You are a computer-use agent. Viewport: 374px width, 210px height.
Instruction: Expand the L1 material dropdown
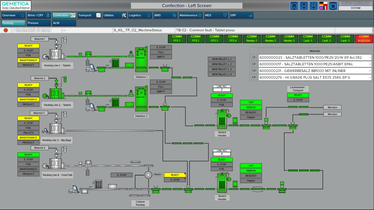(x=369, y=57)
